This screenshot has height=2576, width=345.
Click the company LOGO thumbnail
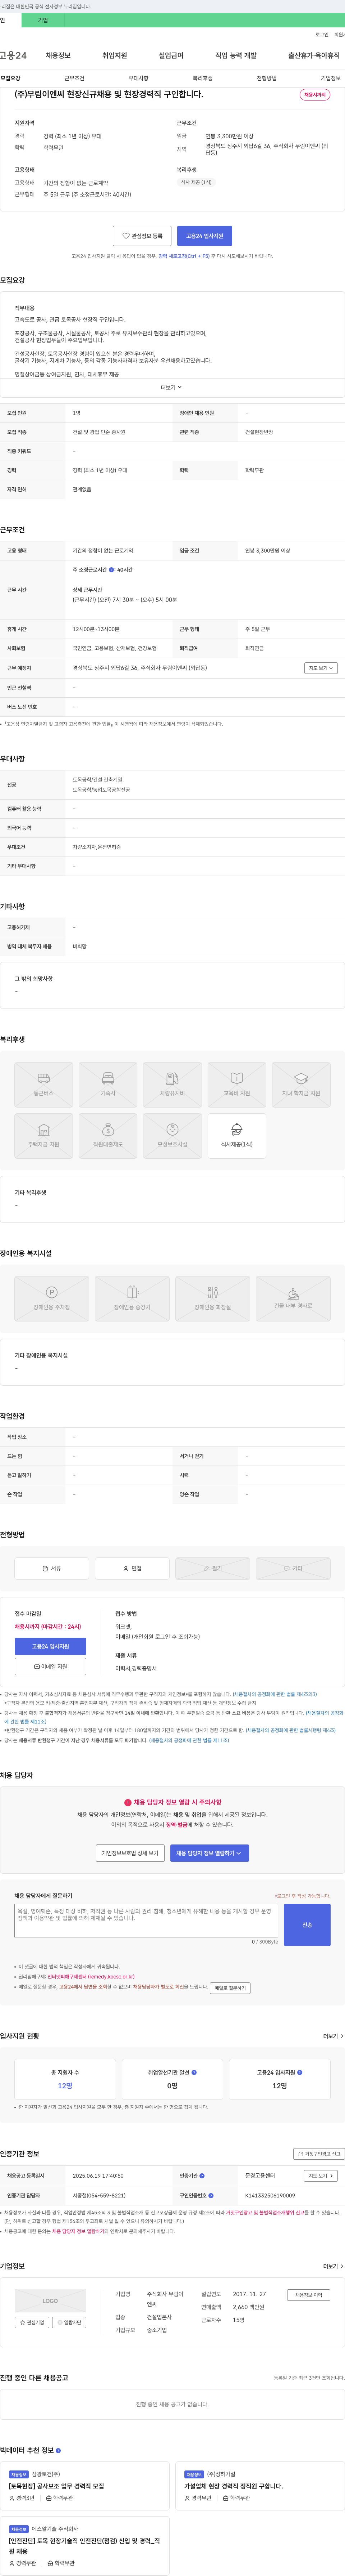50,2300
